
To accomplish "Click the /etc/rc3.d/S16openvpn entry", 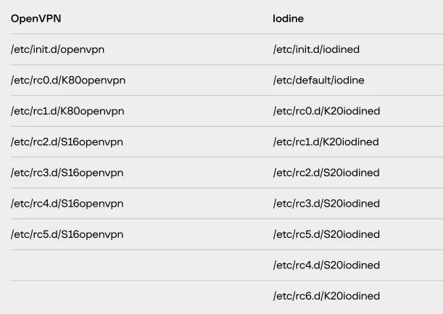I will tap(67, 173).
